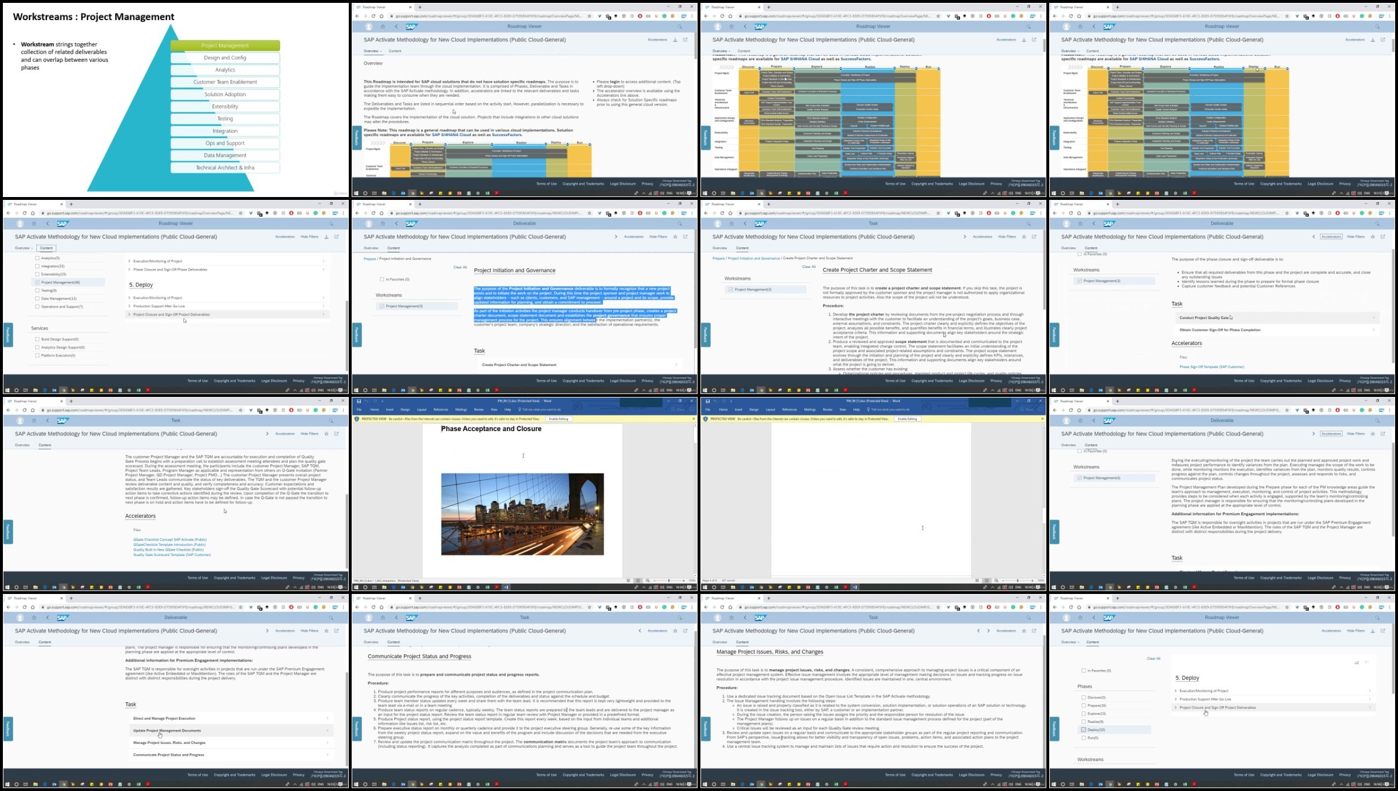Click SAP header home icon in Communicate Project Status window
Viewport: 1398px width, 791px height.
click(382, 618)
